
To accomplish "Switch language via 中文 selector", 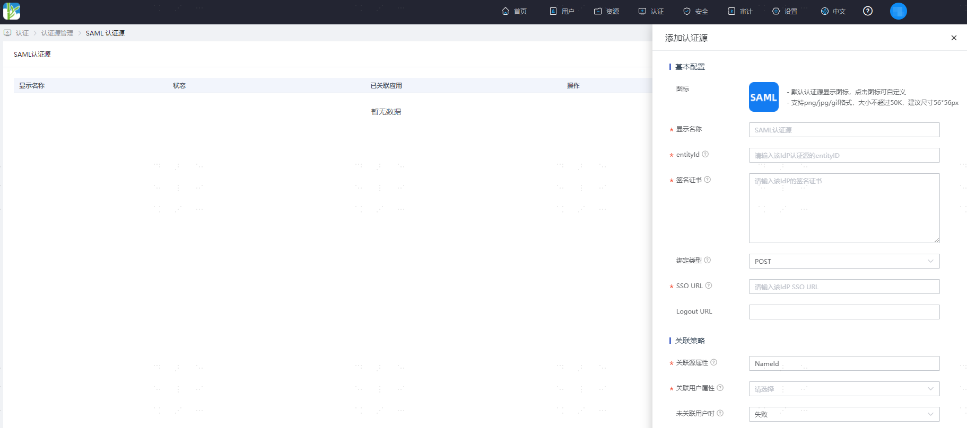I will pos(833,11).
